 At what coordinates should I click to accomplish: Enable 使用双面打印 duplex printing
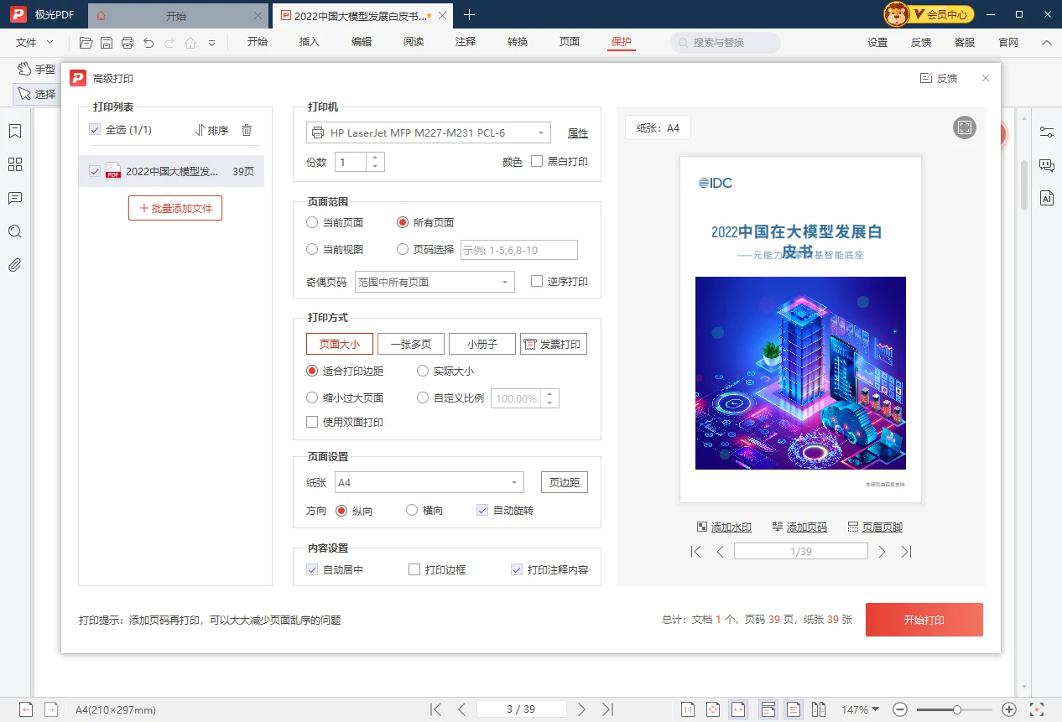[311, 422]
